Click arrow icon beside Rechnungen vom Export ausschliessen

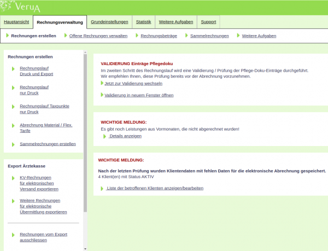(x=13, y=235)
